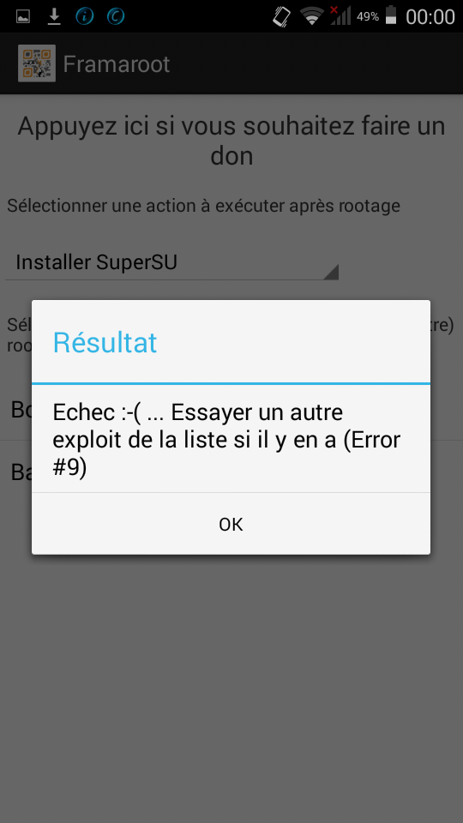Open the Installer SuperSU dropdown
Image resolution: width=463 pixels, height=823 pixels.
coord(171,262)
